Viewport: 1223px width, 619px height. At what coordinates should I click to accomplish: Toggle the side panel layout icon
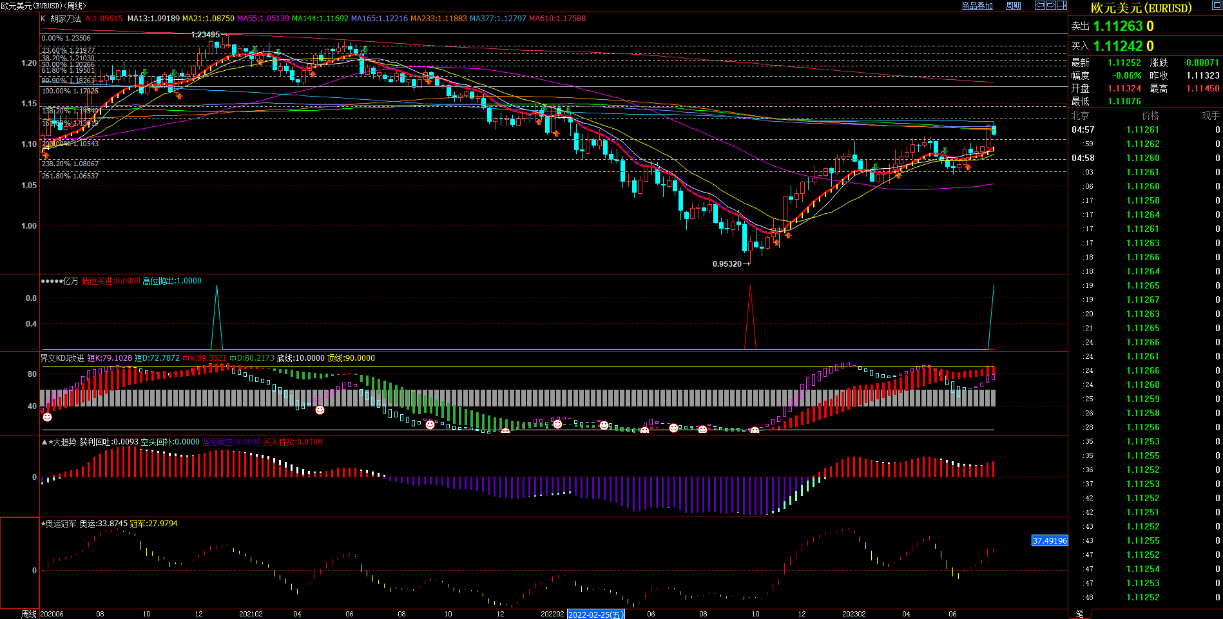tap(1061, 5)
